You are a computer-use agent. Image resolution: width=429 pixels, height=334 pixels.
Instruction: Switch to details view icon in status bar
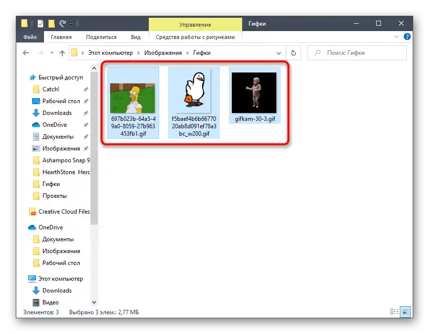pos(394,312)
